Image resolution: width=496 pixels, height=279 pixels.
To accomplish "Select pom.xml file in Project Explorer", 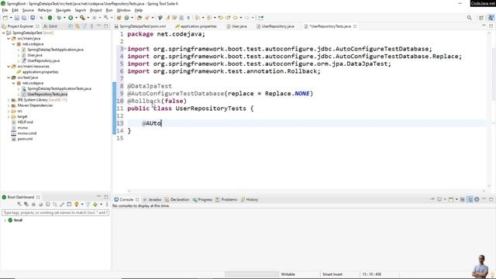I will pyautogui.click(x=25, y=139).
